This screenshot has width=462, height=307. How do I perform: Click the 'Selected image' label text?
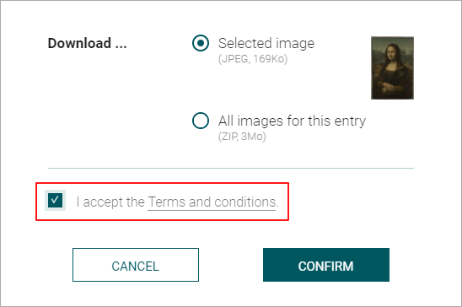coord(266,43)
